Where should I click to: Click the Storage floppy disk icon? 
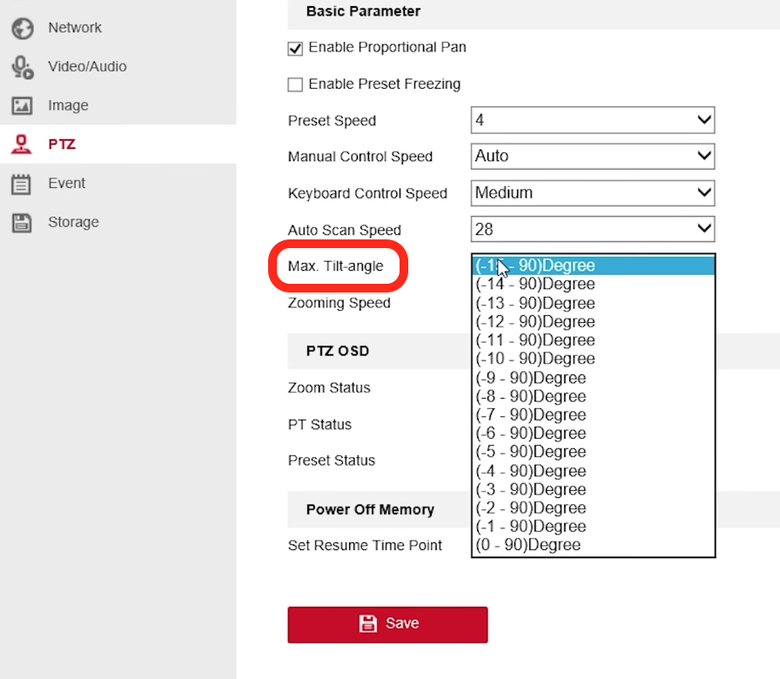(x=22, y=222)
